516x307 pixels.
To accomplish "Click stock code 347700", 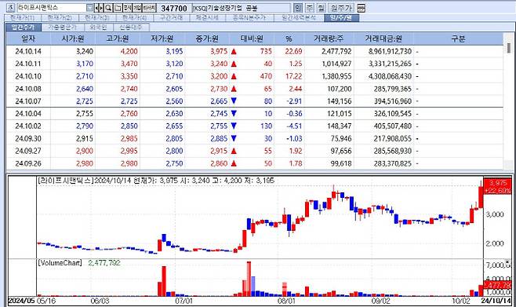I will [174, 8].
